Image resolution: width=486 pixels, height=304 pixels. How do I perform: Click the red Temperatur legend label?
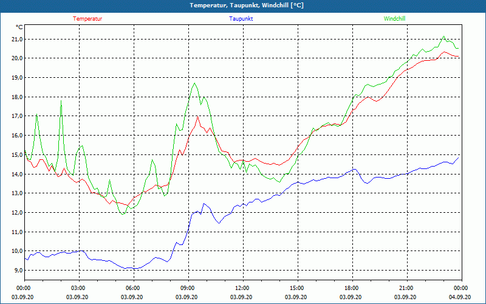point(87,19)
